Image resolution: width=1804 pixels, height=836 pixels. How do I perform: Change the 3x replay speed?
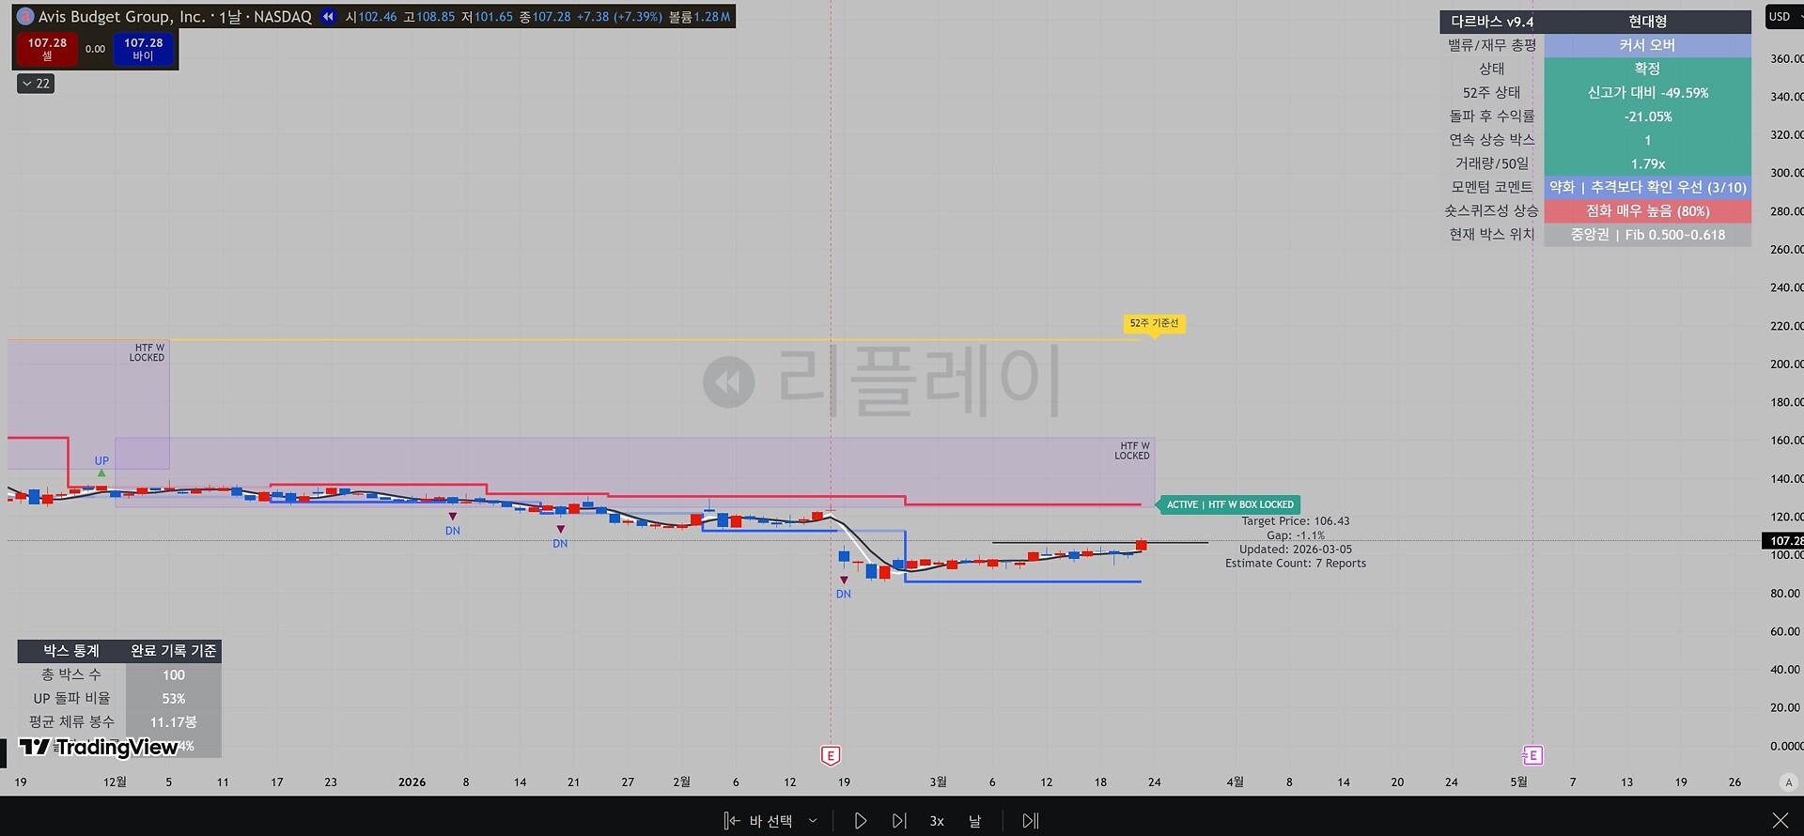click(x=937, y=821)
